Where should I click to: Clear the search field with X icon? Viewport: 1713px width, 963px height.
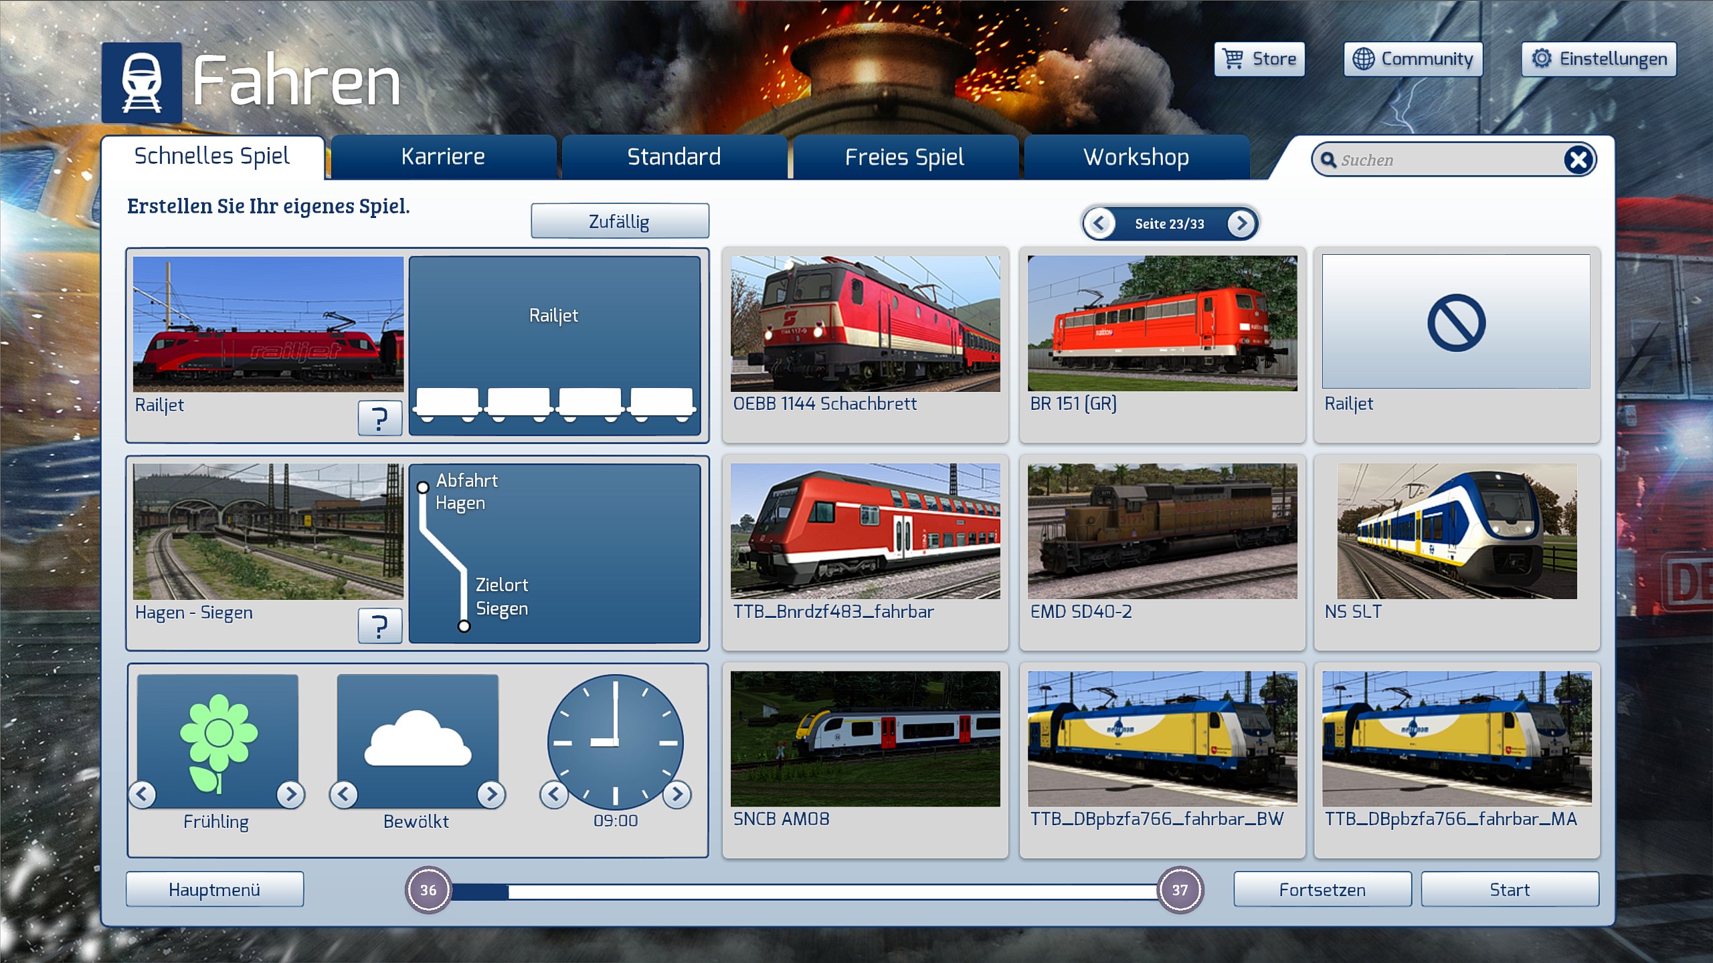(x=1578, y=160)
